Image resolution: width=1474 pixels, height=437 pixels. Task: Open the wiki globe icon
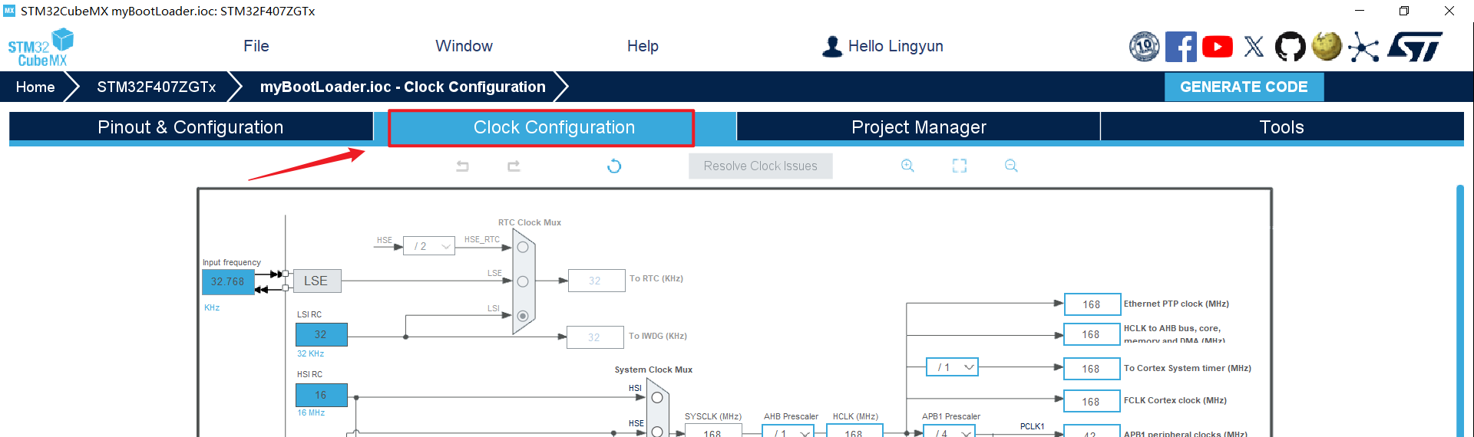[x=1327, y=46]
